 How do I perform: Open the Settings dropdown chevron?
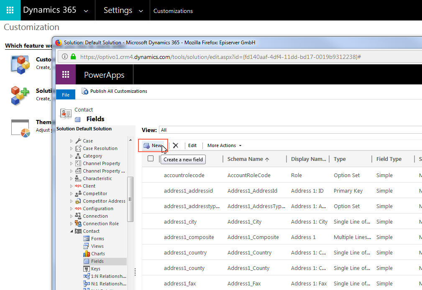tap(141, 11)
